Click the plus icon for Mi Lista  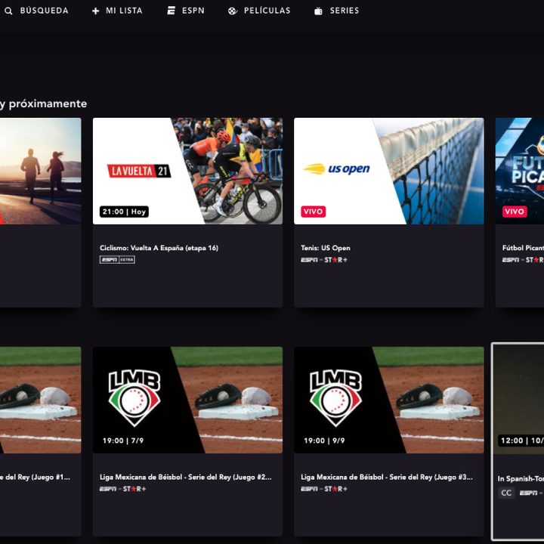95,11
